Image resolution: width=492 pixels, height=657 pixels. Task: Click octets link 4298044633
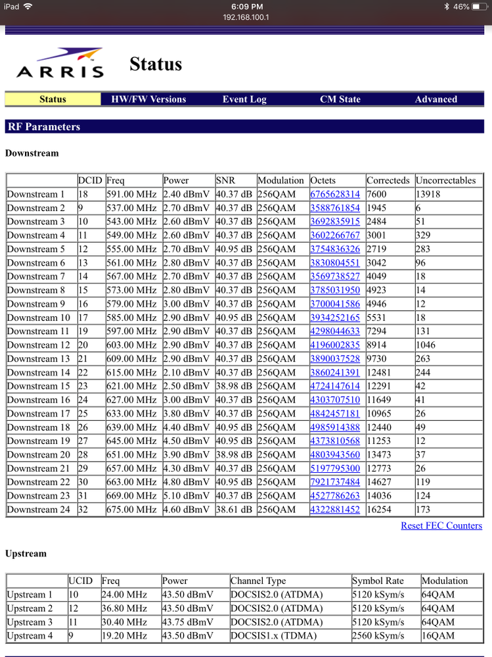tap(335, 331)
